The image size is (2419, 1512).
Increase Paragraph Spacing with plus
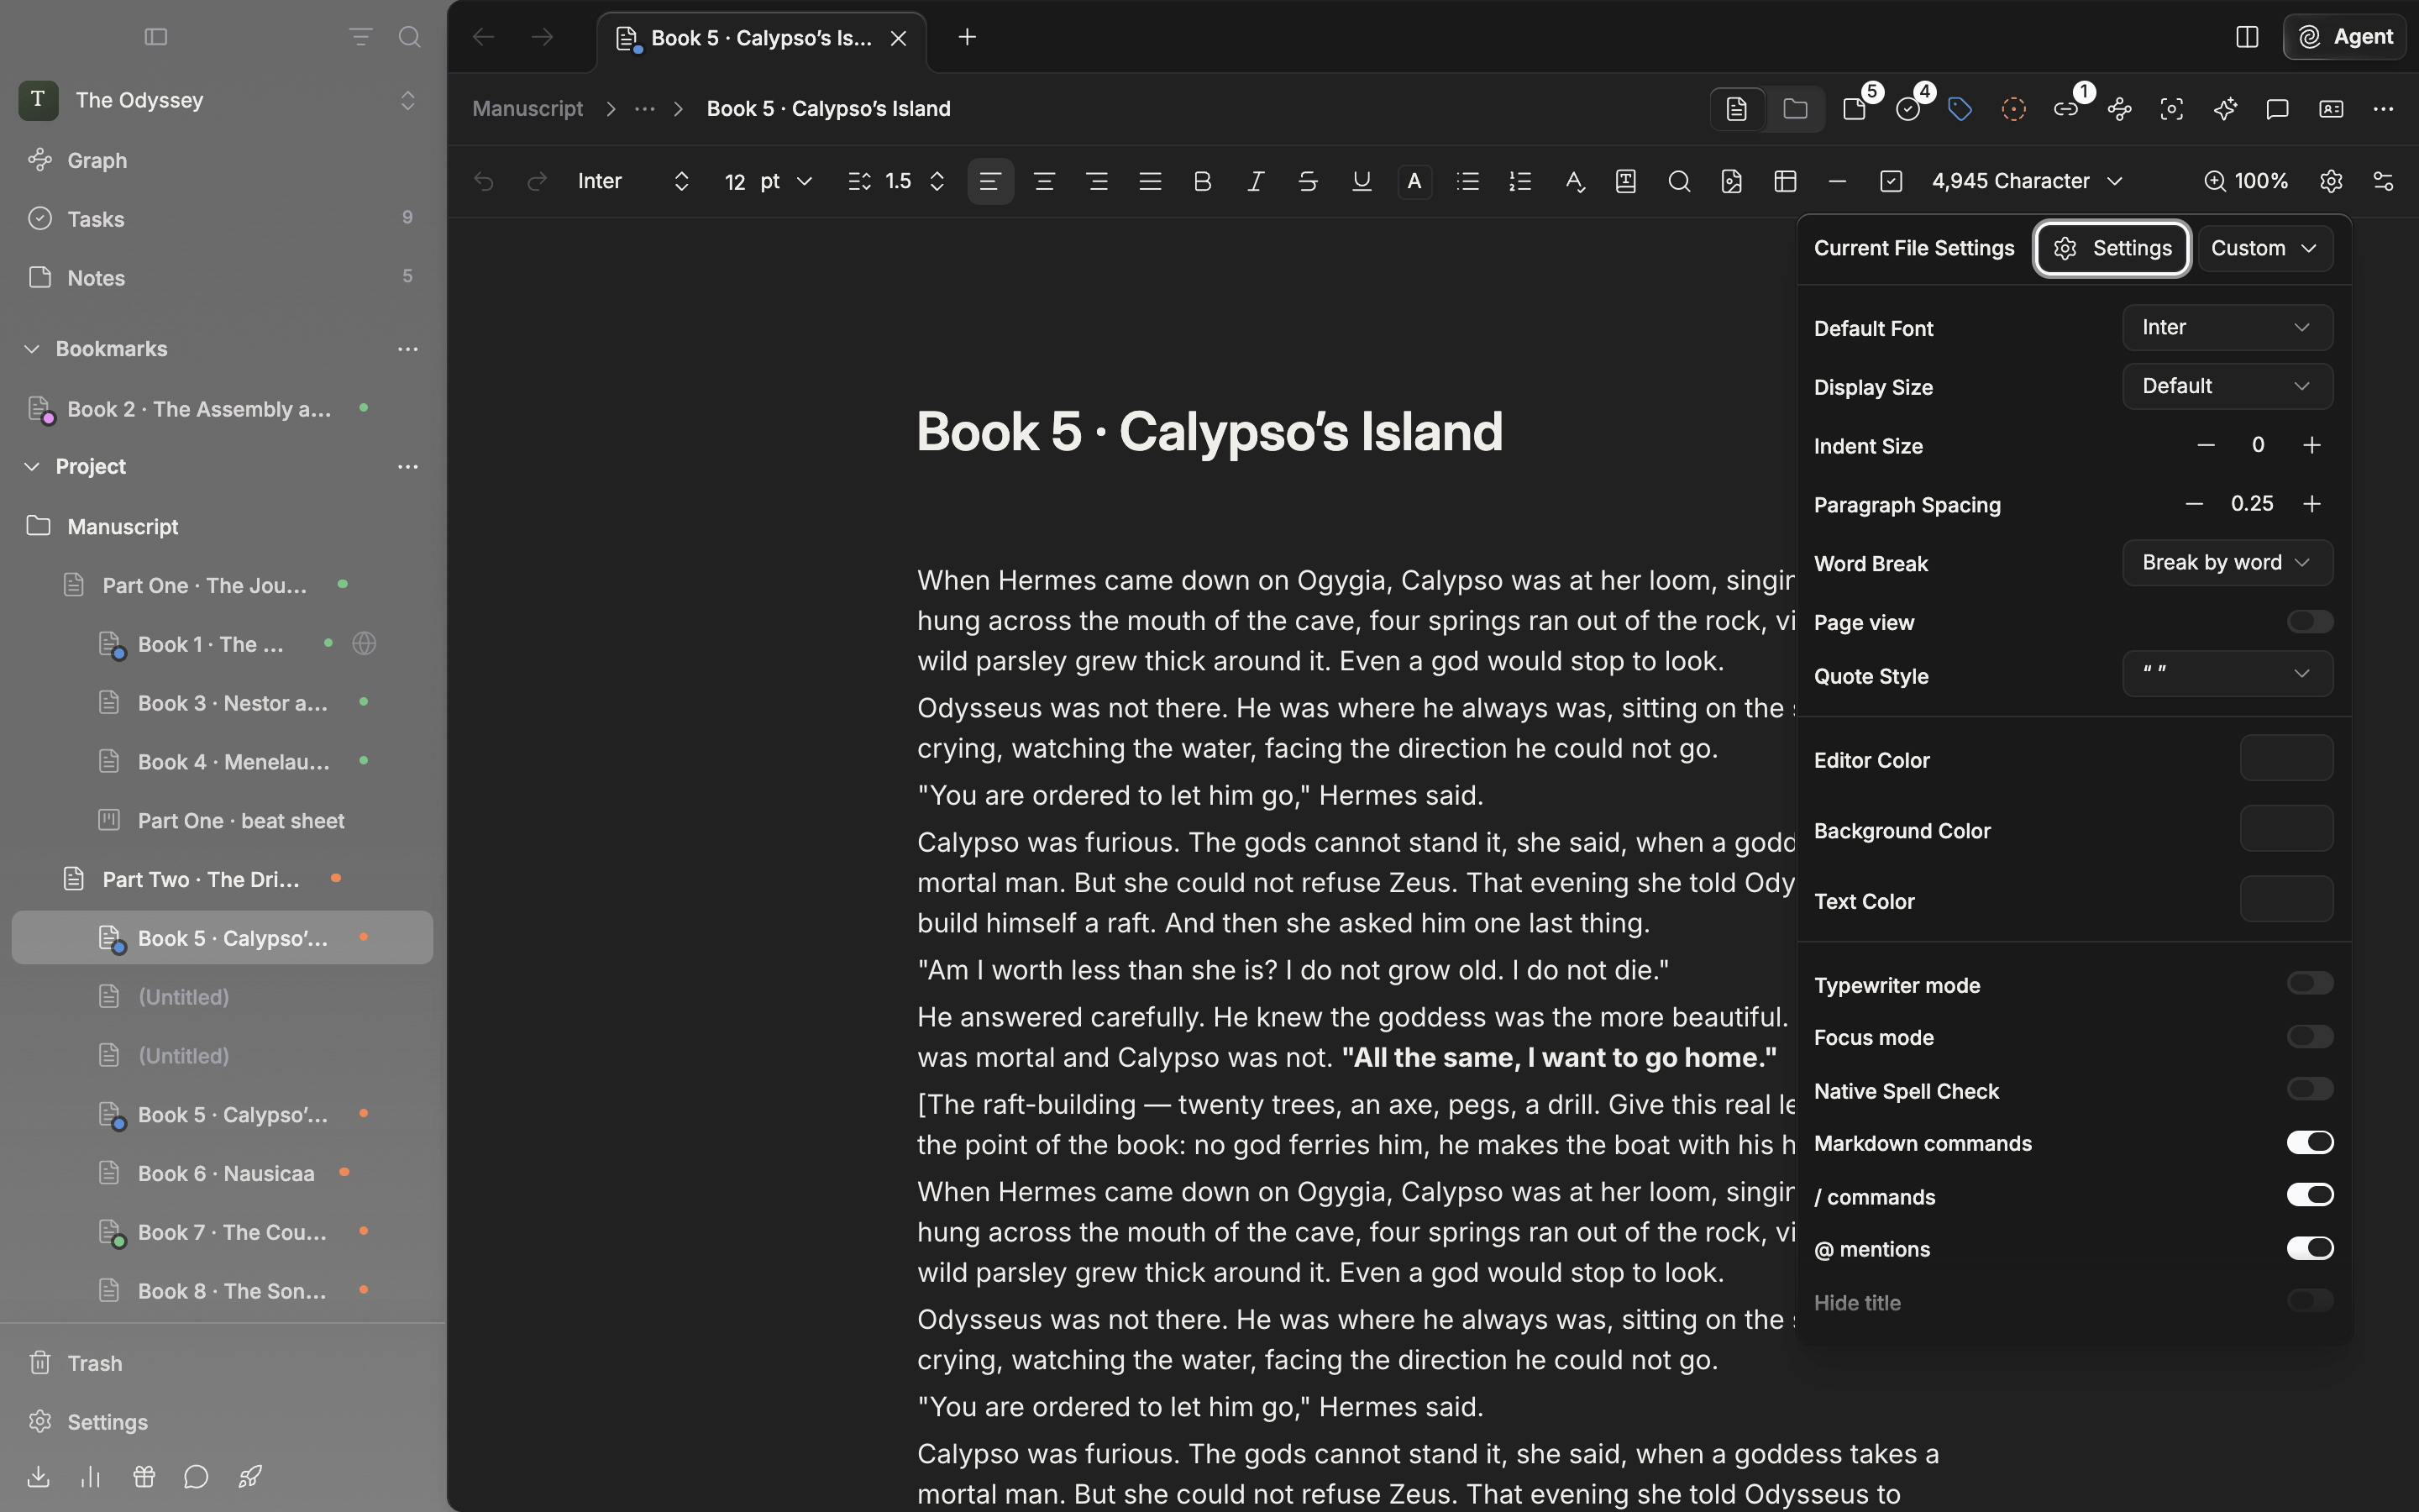click(x=2311, y=504)
